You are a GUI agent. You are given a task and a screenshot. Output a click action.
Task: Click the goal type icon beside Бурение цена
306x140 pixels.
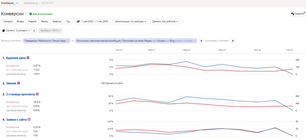point(28,57)
